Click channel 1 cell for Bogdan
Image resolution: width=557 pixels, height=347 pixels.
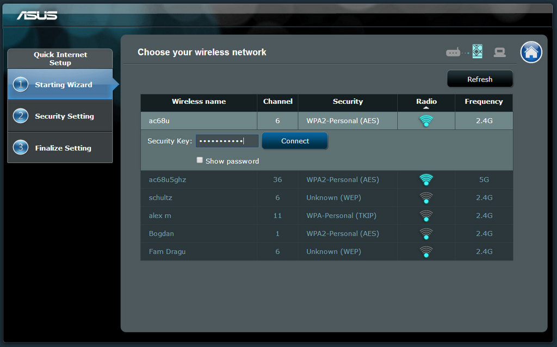[x=277, y=234]
